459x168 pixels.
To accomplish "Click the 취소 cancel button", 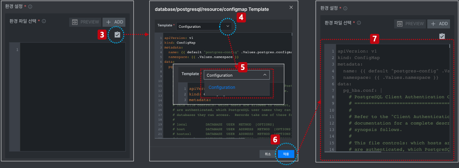I will pos(268,154).
